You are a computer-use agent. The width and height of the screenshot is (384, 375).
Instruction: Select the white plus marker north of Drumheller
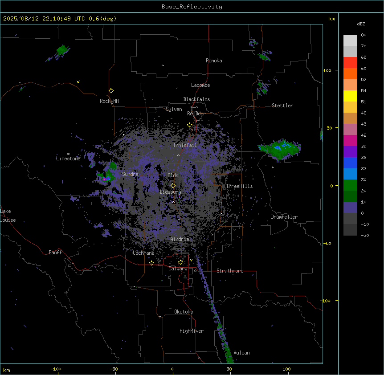pos(273,167)
